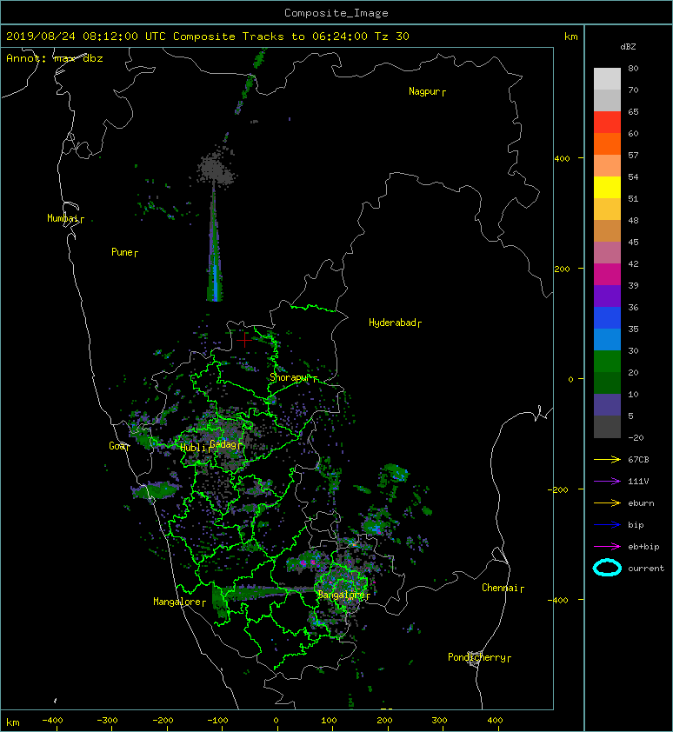The image size is (673, 732).
Task: Pick the tan-brown swatch below 48
Action: (x=607, y=230)
